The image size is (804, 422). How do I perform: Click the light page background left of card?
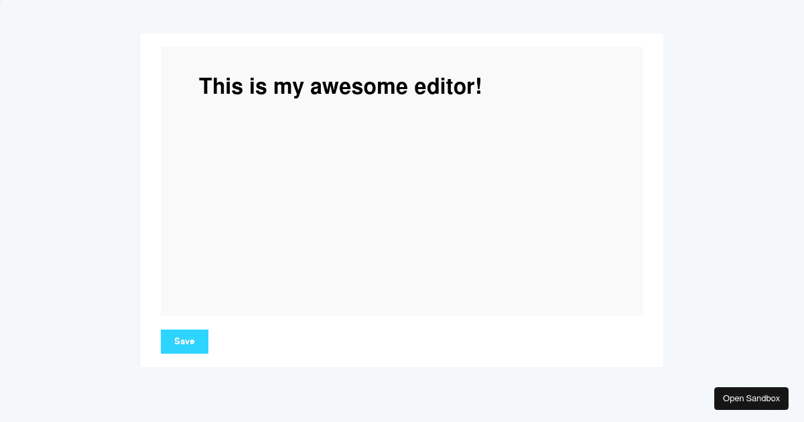[x=70, y=201]
